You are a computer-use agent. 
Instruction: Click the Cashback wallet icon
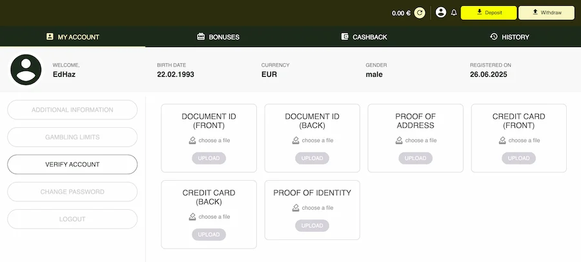click(x=345, y=37)
